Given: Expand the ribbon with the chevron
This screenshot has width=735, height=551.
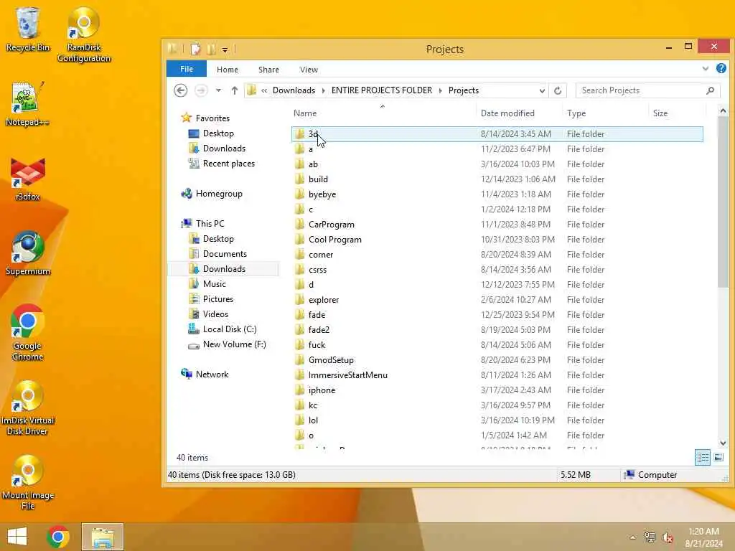Looking at the screenshot, I should pos(706,68).
